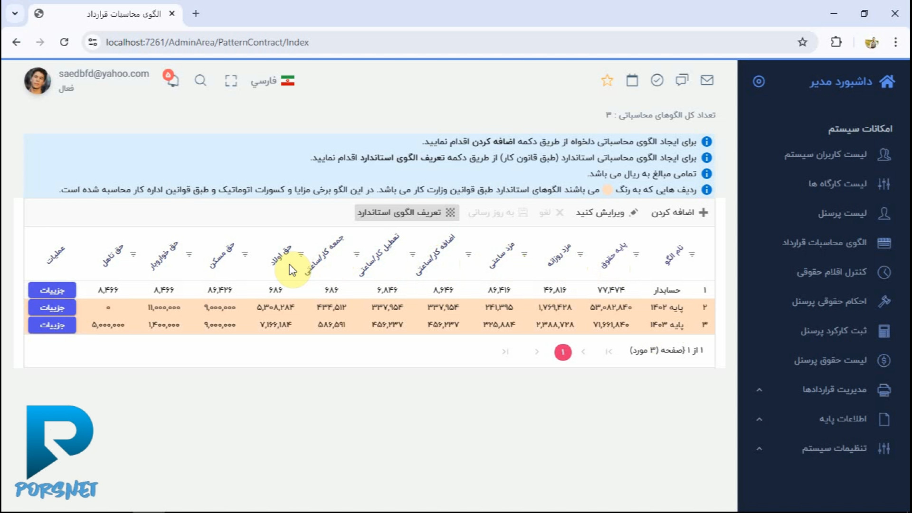Open filter for نام الگو column
The image size is (912, 513).
(x=692, y=255)
